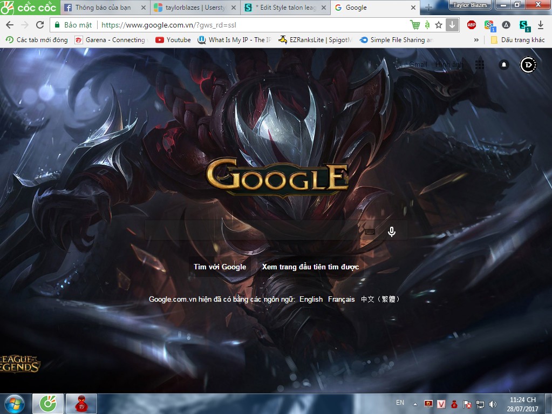The image size is (552, 414).
Task: Open the Action Center flag tray icon
Action: point(467,404)
